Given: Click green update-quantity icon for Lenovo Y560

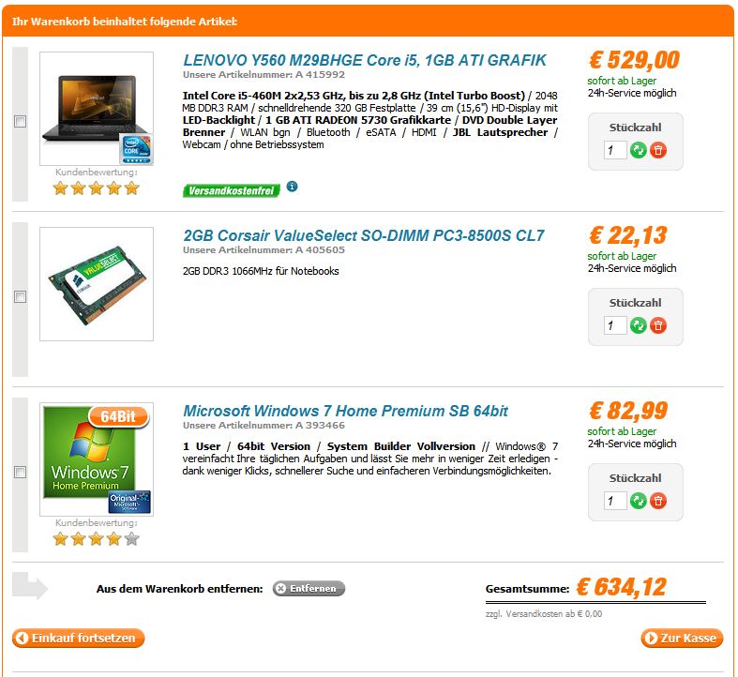Looking at the screenshot, I should [639, 151].
